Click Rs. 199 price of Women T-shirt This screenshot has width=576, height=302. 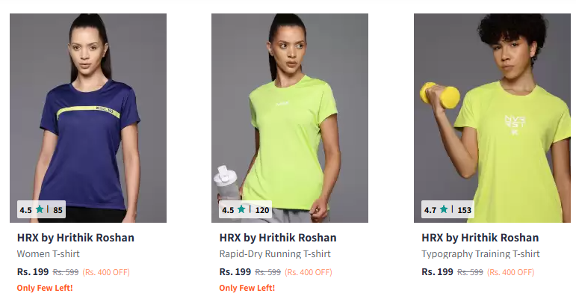point(33,272)
